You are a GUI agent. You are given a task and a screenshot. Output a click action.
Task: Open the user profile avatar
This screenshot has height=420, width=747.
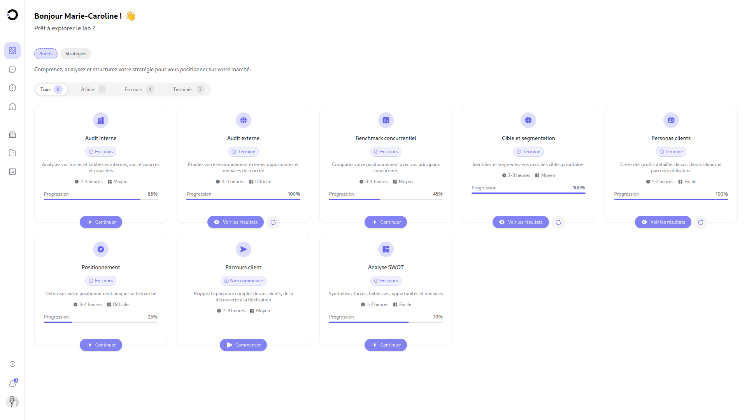(x=12, y=402)
